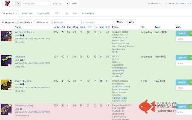Click Upgrade for Touch of Malice
This screenshot has height=120, width=192.
(x=181, y=82)
